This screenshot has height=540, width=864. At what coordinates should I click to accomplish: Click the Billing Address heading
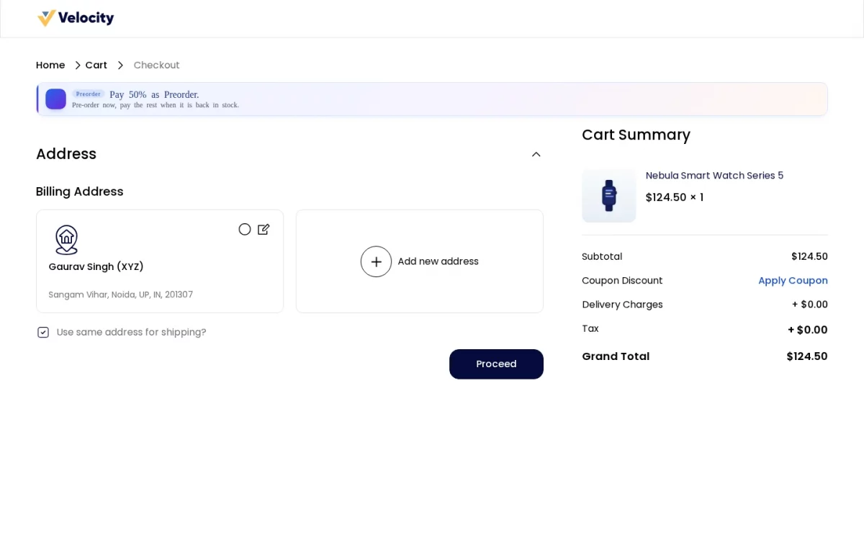click(x=80, y=192)
